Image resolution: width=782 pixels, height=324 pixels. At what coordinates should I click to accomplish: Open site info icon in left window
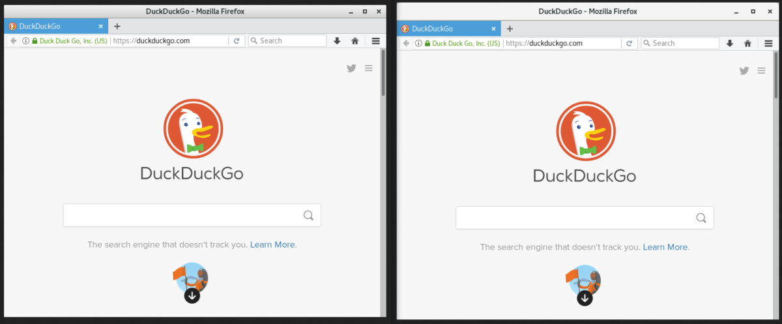pyautogui.click(x=26, y=40)
